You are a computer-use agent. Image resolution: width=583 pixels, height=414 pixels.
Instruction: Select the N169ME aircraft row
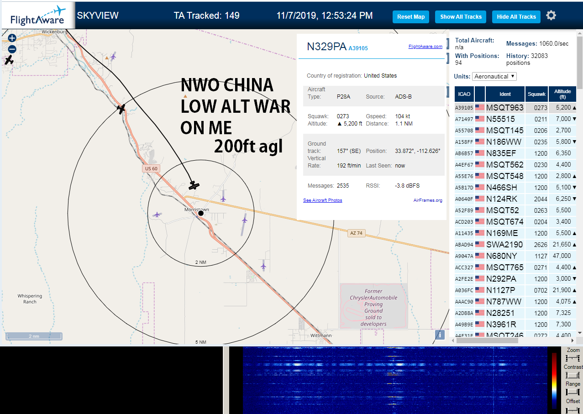(515, 233)
